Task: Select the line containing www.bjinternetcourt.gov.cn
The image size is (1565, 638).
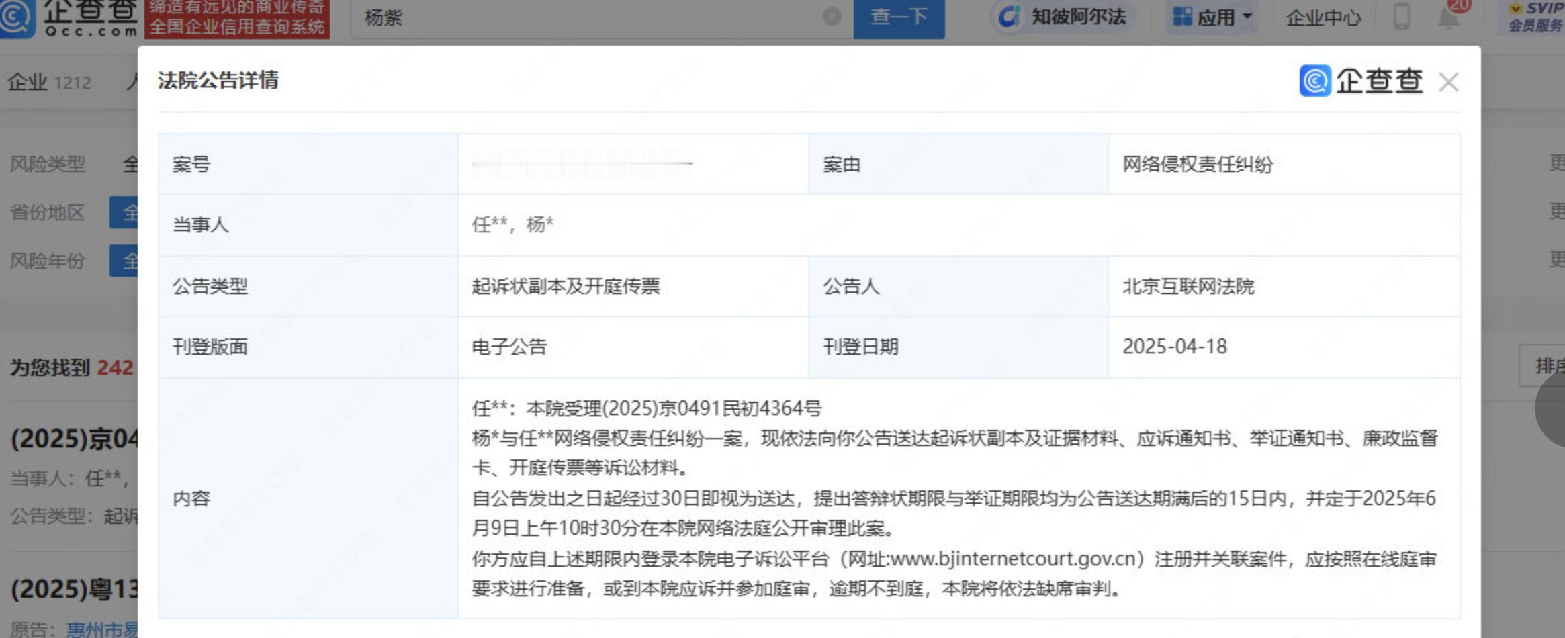Action: [x=954, y=559]
